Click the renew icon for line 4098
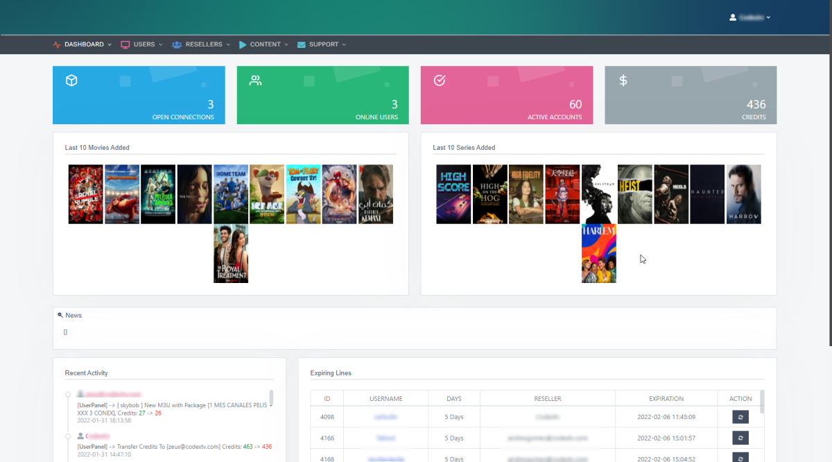Screen dimensions: 832x462 [x=740, y=417]
